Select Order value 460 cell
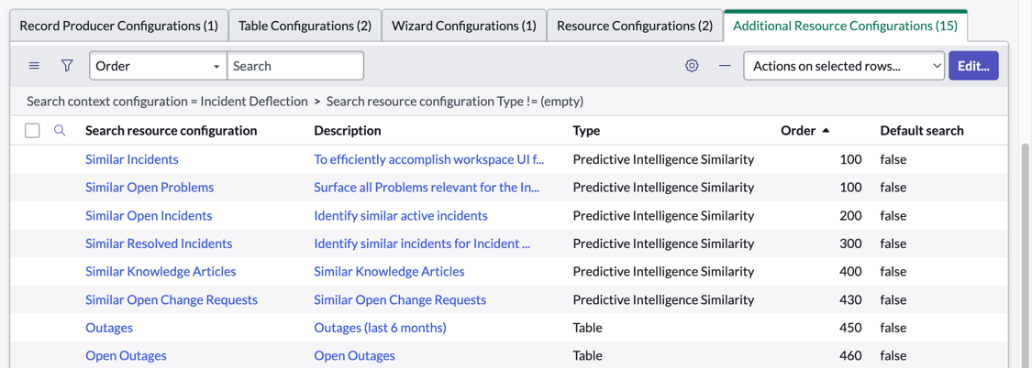The image size is (1032, 368). pos(850,355)
